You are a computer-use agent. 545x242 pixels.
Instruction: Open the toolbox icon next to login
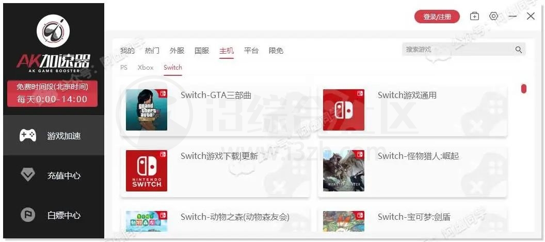[474, 17]
